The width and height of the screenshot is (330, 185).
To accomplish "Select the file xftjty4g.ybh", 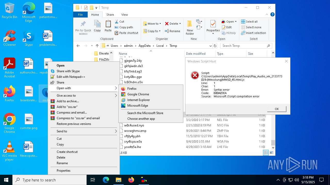I will click(132, 136).
